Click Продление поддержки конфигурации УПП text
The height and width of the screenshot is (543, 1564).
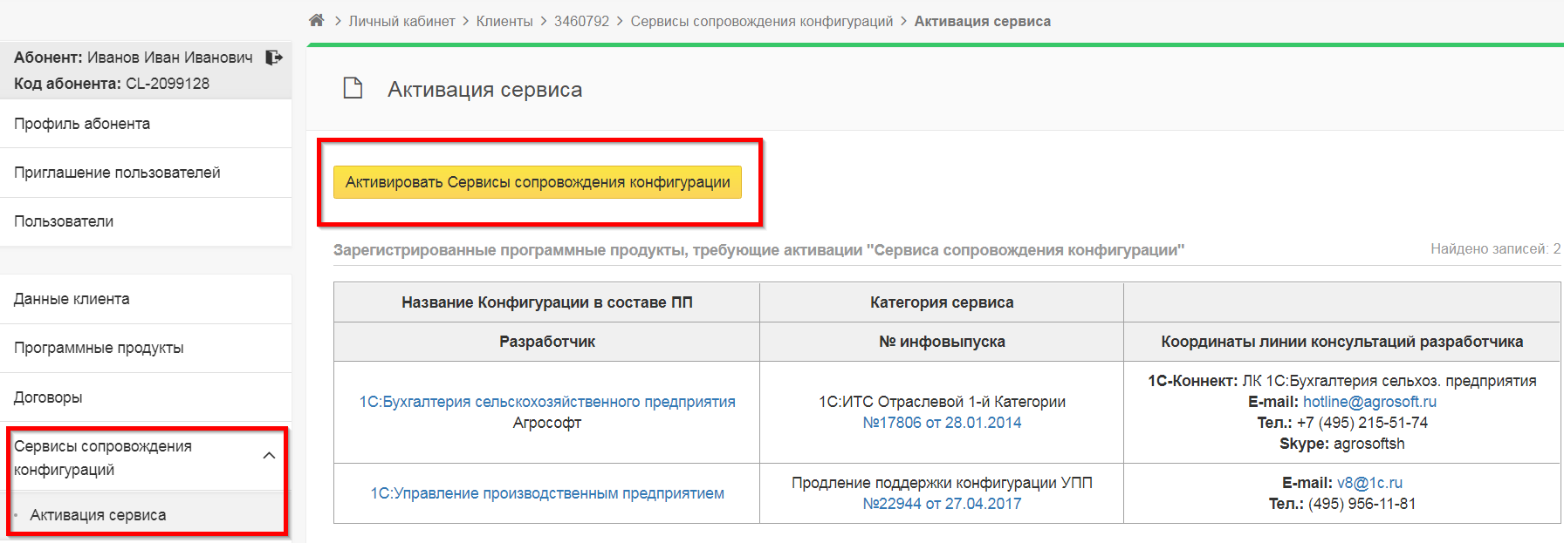click(x=942, y=483)
